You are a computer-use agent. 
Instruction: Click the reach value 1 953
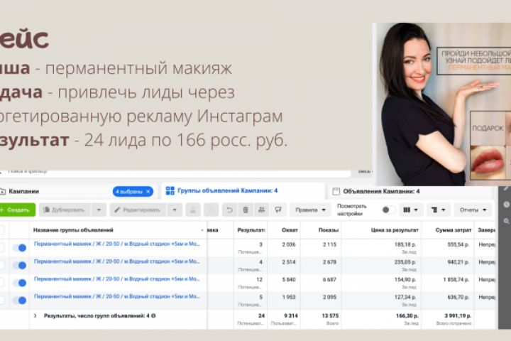288,298
